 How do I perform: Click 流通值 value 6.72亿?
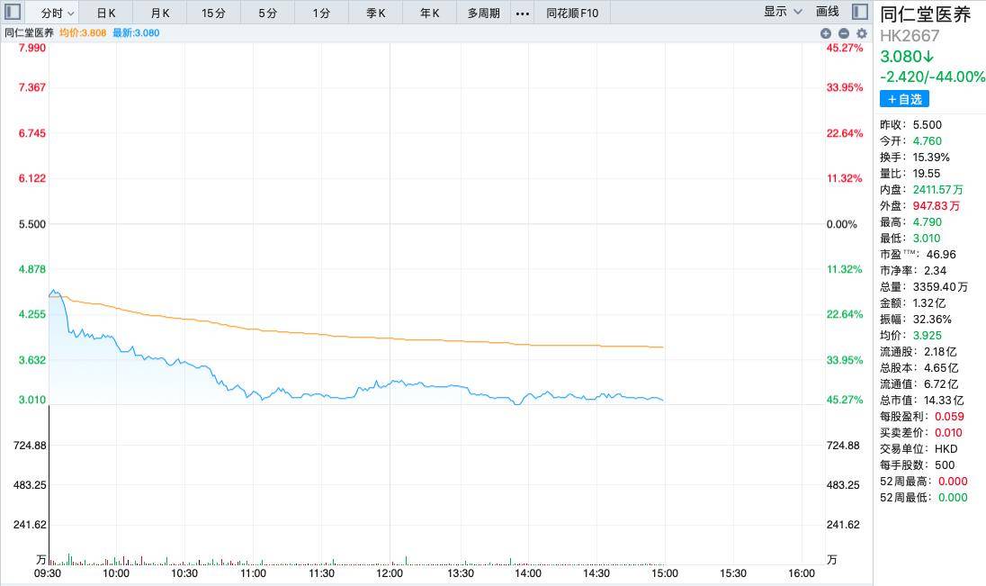(941, 384)
